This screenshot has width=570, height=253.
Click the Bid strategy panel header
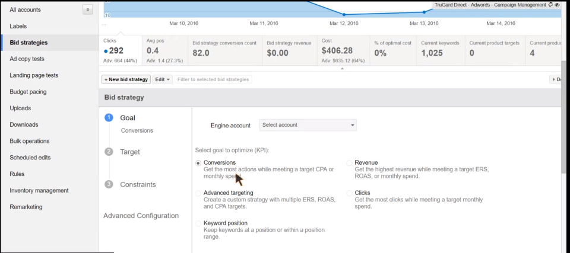point(330,97)
